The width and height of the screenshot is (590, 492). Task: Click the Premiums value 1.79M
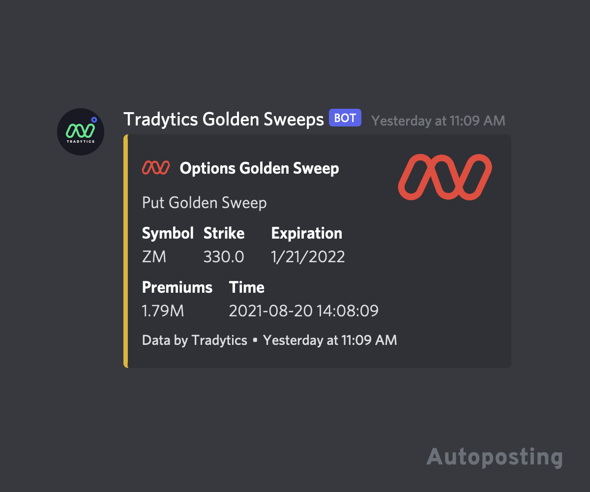click(163, 310)
